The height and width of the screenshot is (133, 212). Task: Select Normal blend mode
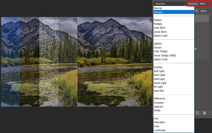click(x=158, y=8)
